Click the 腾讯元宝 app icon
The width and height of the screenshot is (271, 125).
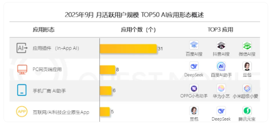point(247,110)
